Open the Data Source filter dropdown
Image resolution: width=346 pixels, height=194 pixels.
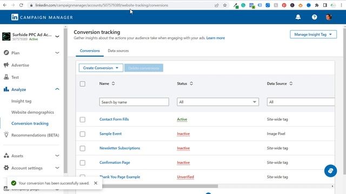(301, 102)
